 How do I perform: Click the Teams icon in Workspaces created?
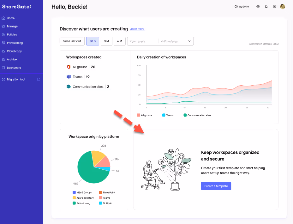69,77
